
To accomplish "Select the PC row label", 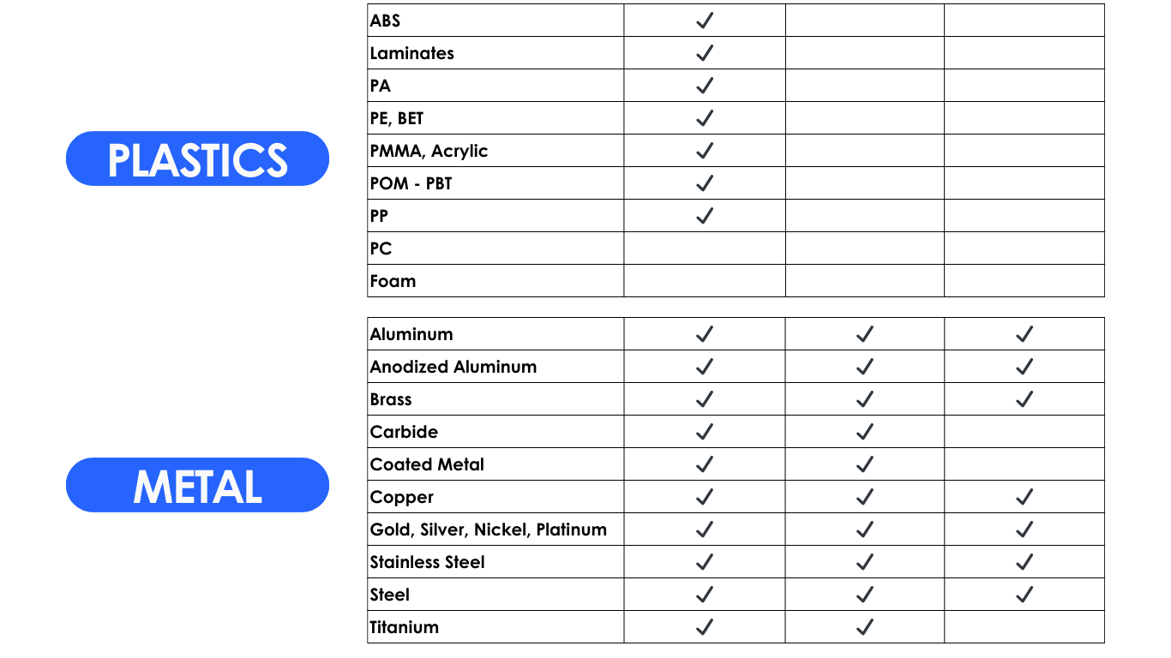I will pos(381,248).
